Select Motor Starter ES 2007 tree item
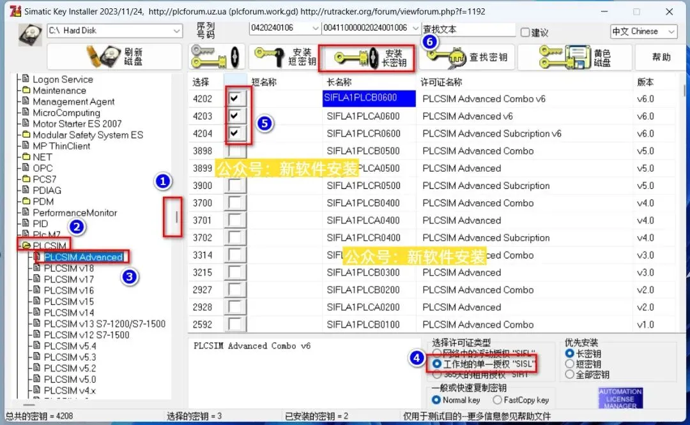The height and width of the screenshot is (425, 690). click(x=77, y=124)
